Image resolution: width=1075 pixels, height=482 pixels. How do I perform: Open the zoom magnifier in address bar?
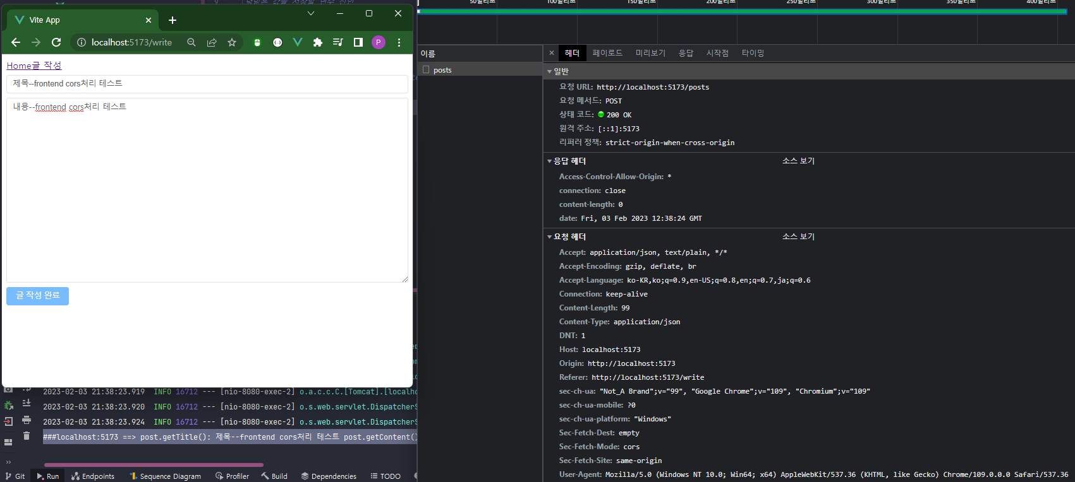click(191, 42)
